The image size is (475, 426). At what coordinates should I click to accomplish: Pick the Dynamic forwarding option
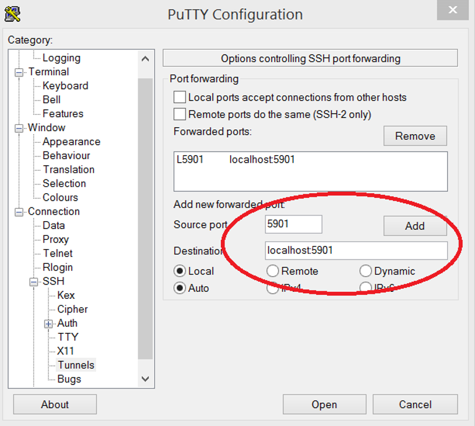(x=366, y=271)
